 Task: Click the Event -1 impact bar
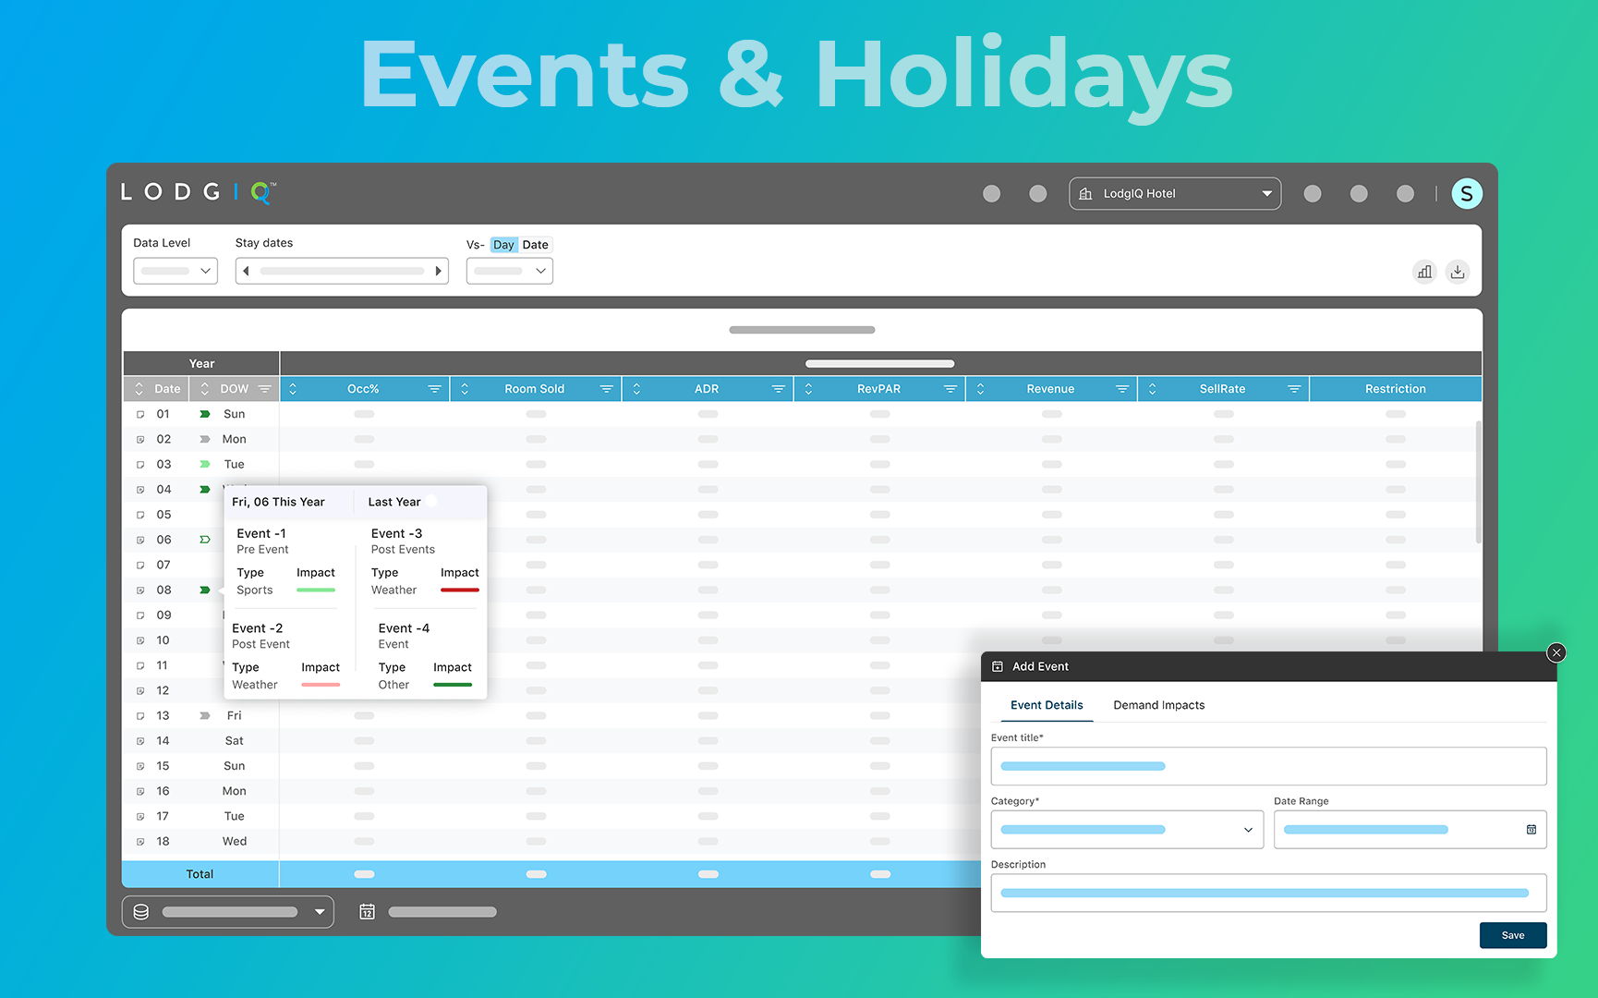click(x=316, y=590)
